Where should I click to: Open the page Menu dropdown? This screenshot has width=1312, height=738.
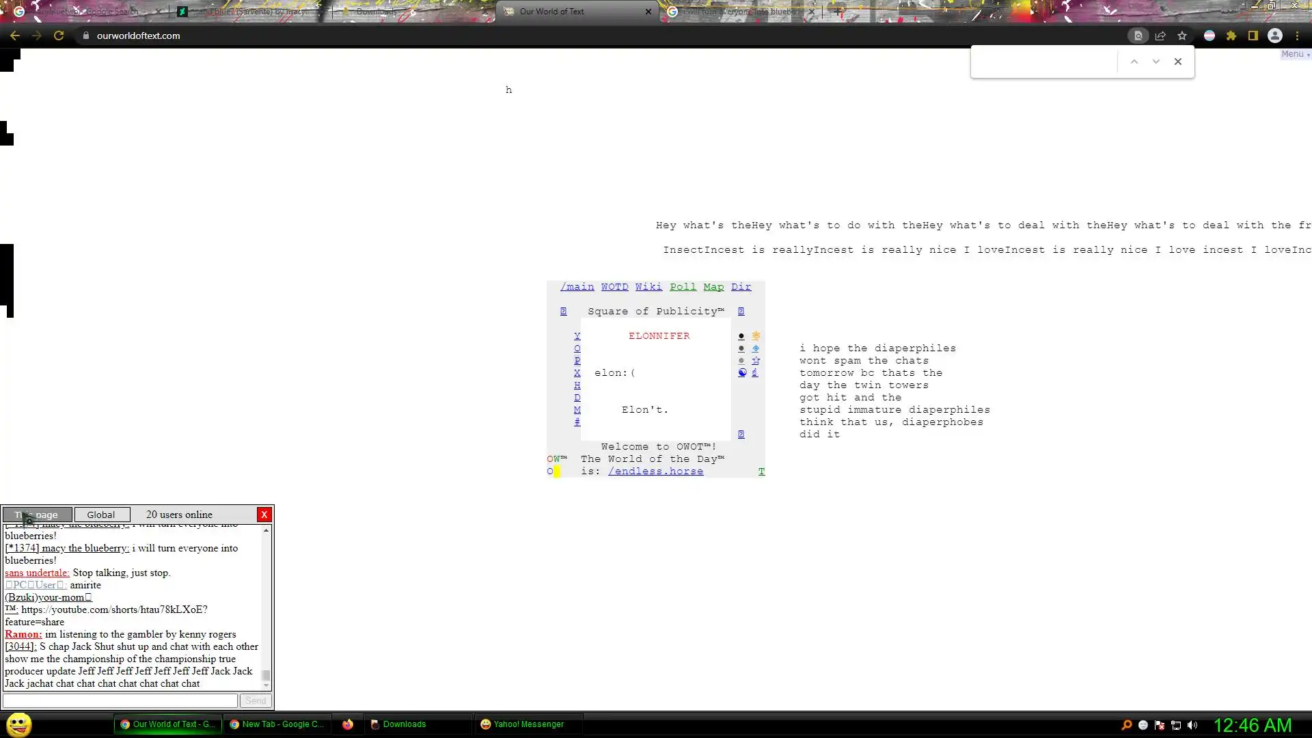pyautogui.click(x=1294, y=54)
